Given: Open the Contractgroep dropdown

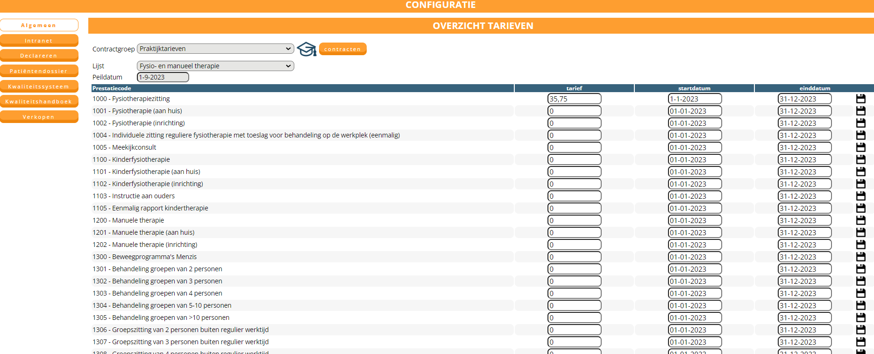Looking at the screenshot, I should point(215,49).
